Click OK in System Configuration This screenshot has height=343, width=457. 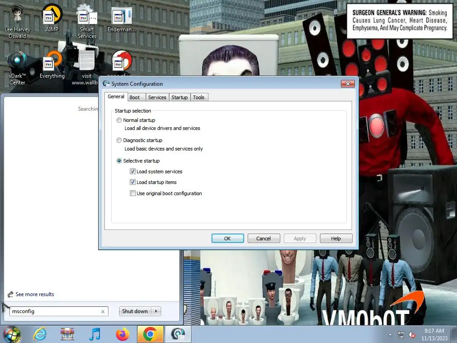pyautogui.click(x=228, y=238)
